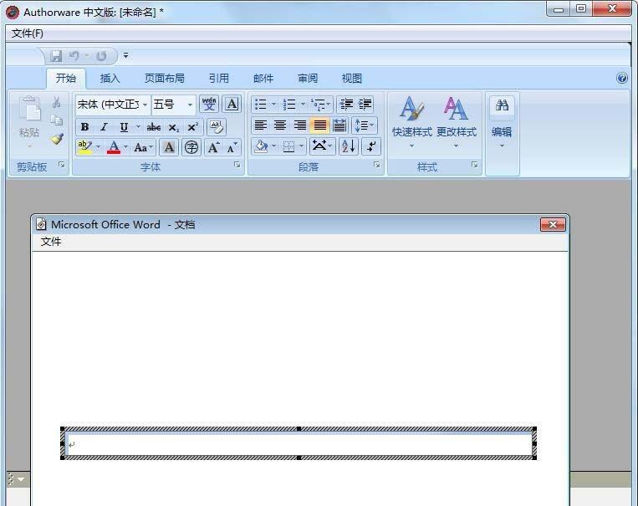Expand the highlight color arrow
The height and width of the screenshot is (506, 638).
[98, 147]
